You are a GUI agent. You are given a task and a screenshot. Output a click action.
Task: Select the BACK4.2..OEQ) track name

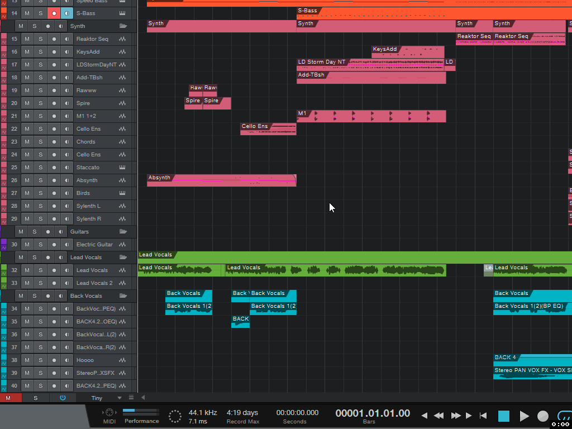coord(97,322)
